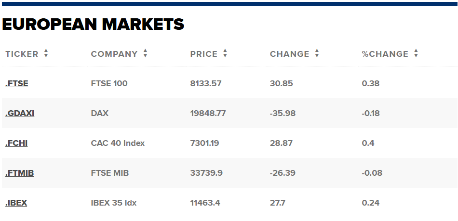Click the sort arrows next to PRICE
The image size is (458, 221).
pos(225,53)
